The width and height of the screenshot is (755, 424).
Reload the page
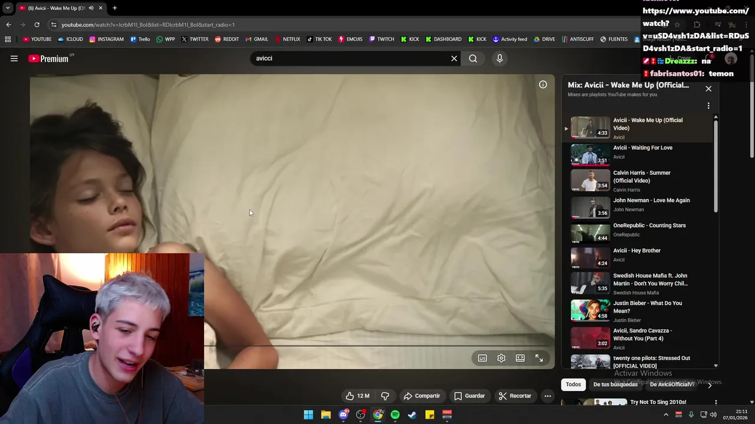(37, 25)
